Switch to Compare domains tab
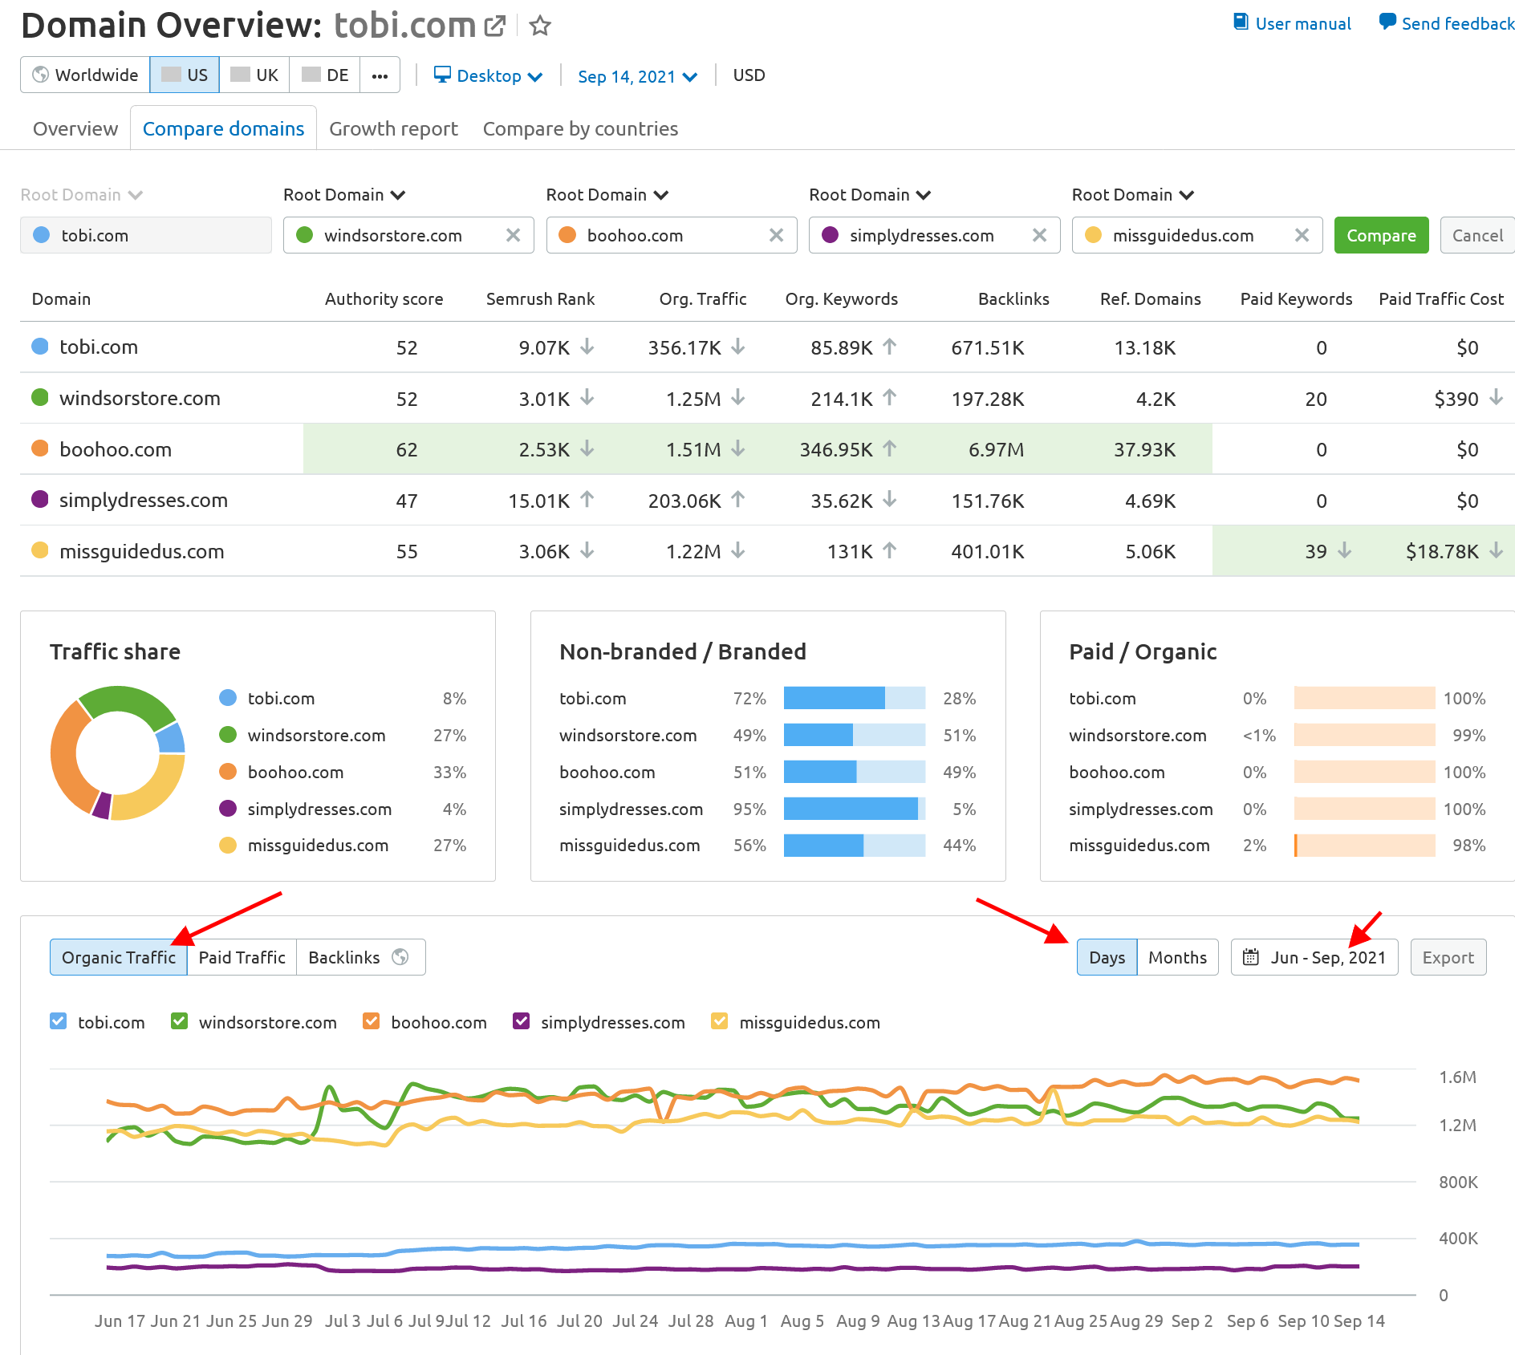 click(223, 129)
